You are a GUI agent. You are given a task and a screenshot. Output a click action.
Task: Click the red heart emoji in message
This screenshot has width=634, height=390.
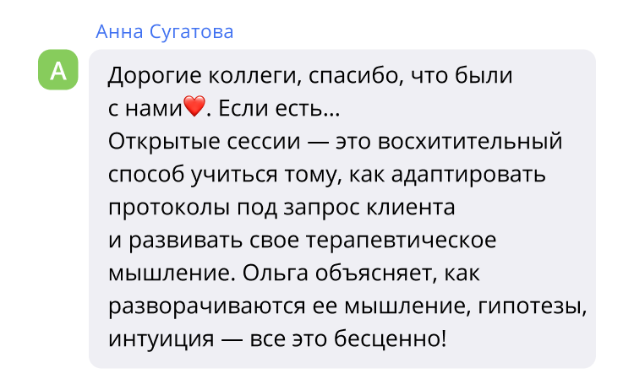pos(194,107)
